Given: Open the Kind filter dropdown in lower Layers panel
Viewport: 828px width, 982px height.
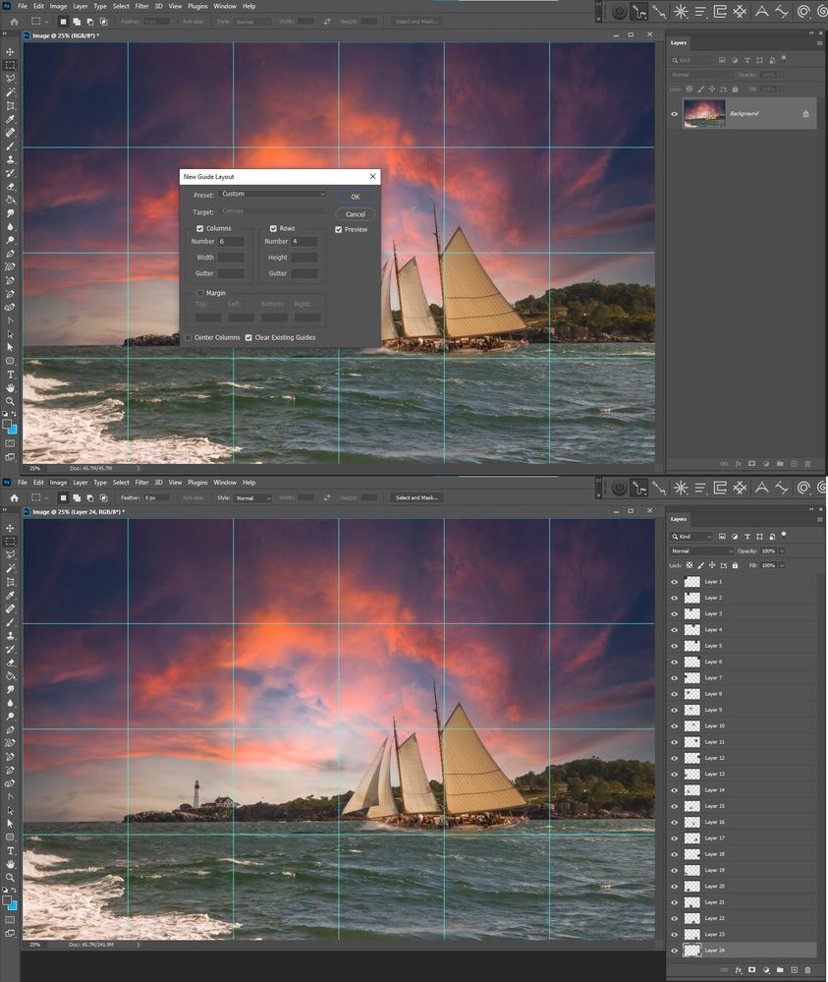Looking at the screenshot, I should 691,536.
